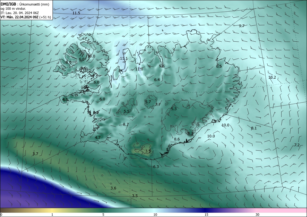This screenshot has width=307, height=217.
Task: Click the 30 tick on color scale
Action: pos(258,215)
